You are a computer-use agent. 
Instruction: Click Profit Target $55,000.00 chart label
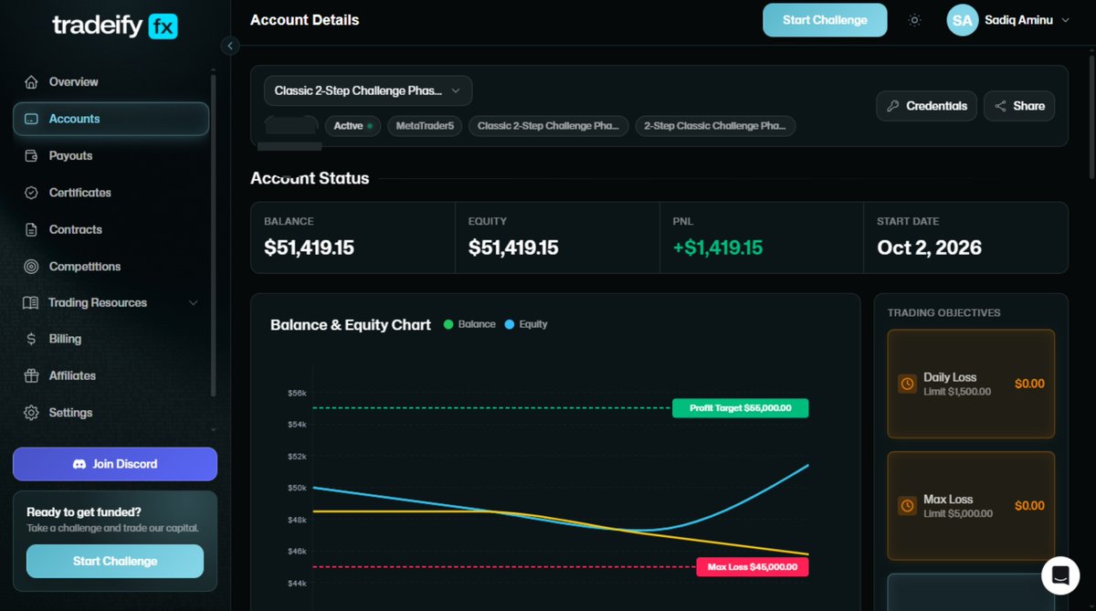pyautogui.click(x=741, y=408)
